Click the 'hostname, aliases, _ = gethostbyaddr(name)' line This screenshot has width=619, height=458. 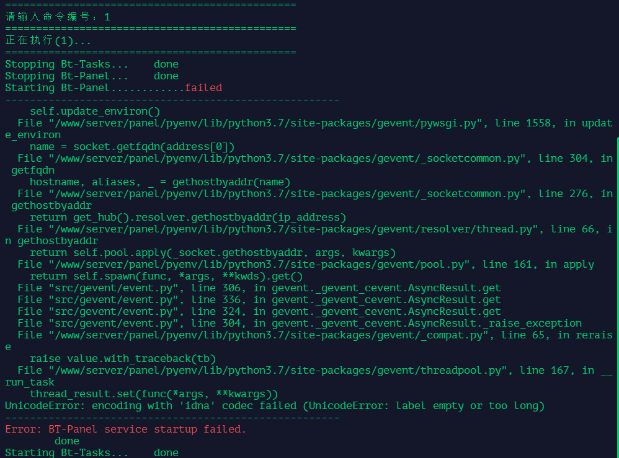coord(160,182)
